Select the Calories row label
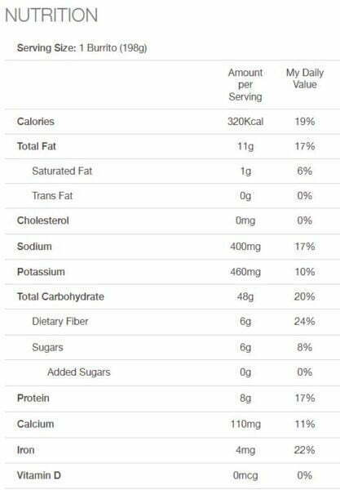 coord(36,121)
